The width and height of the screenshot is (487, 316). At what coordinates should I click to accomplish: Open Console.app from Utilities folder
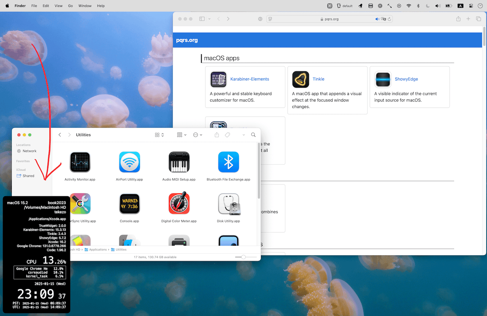pyautogui.click(x=129, y=204)
